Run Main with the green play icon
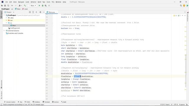This screenshot has height=106, width=189. 39,6
